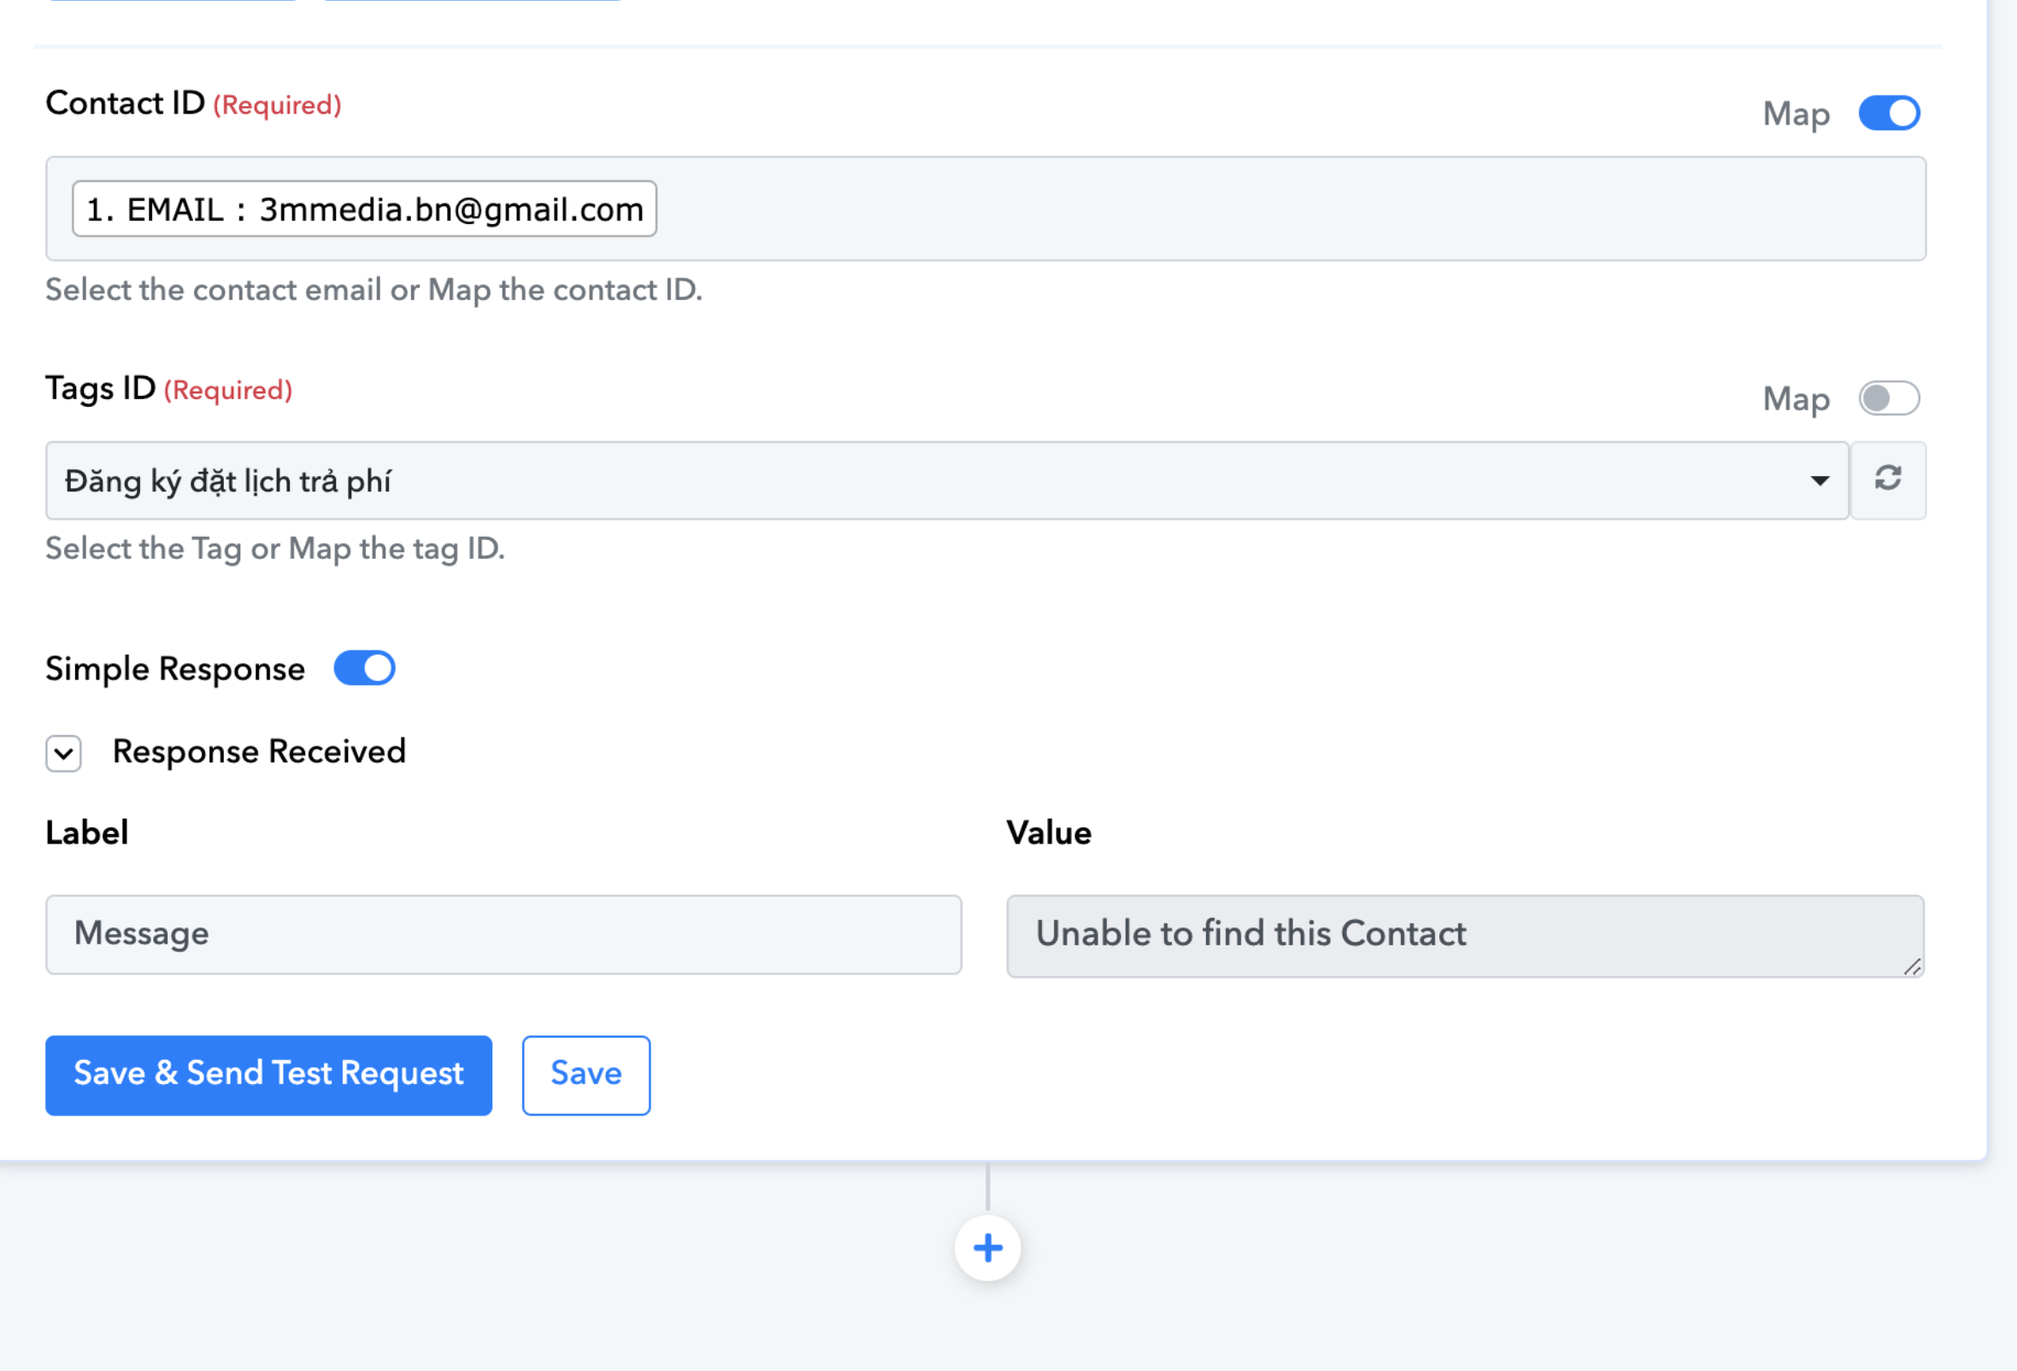Click the Save button

coord(585,1074)
